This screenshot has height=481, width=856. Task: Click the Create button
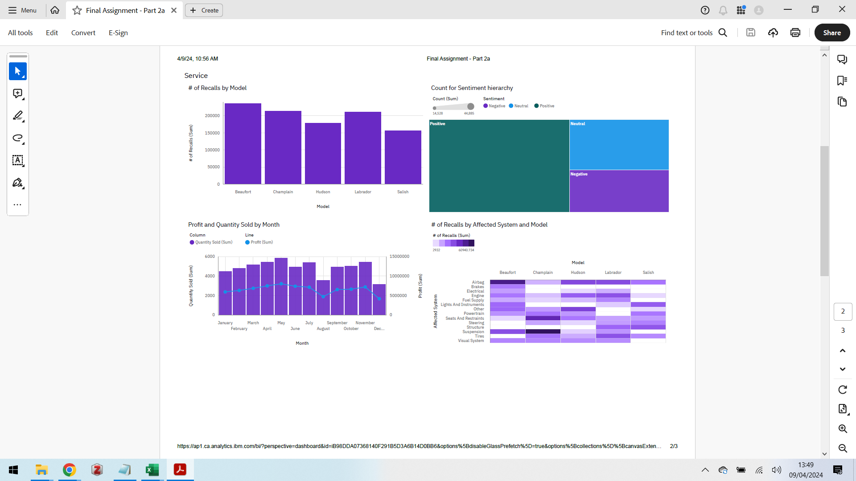tap(204, 10)
